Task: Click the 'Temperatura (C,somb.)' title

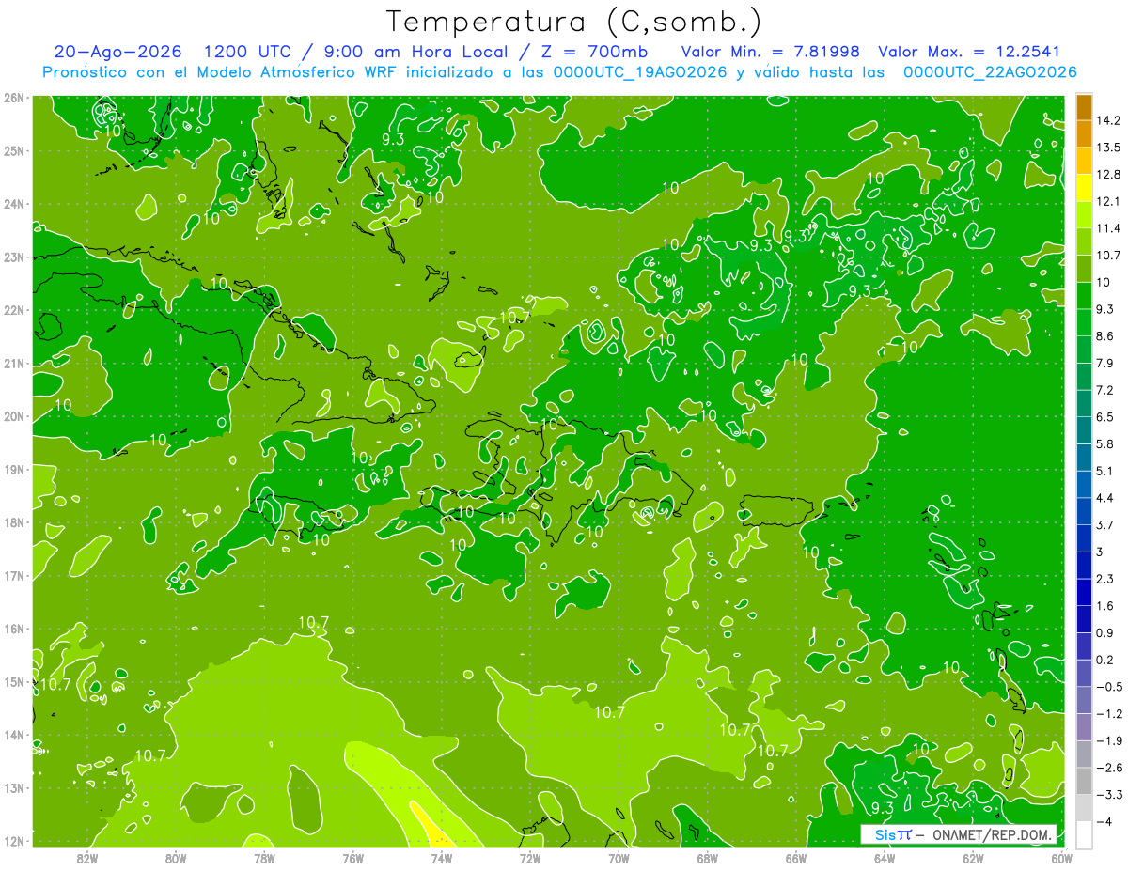Action: pyautogui.click(x=574, y=21)
